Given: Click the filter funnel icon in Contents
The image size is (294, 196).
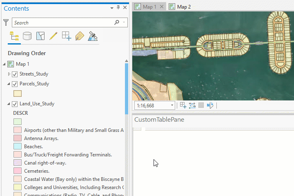Looking at the screenshot, I should point(6,22).
